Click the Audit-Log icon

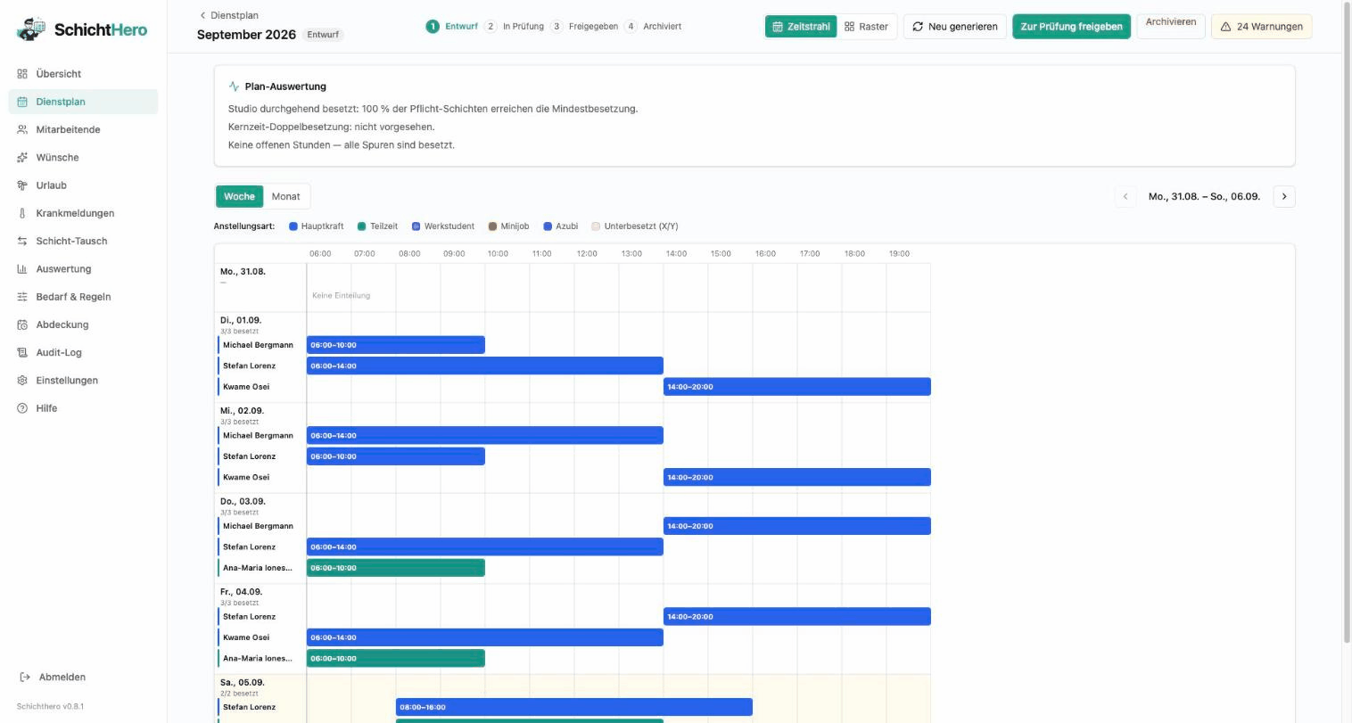pyautogui.click(x=22, y=352)
